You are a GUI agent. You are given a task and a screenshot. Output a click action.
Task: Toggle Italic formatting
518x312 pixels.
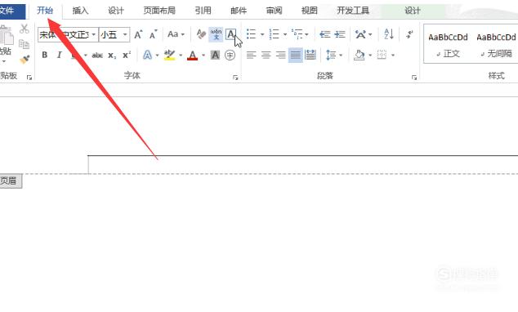coord(59,55)
